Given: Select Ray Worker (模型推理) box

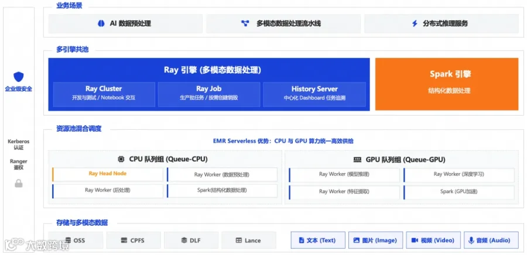Looking at the screenshot, I should coord(344,175).
